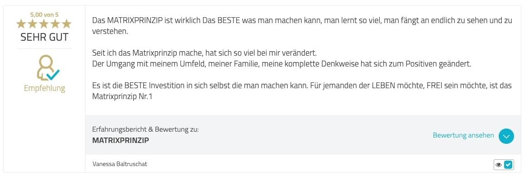Toggle the blue verified checkbox
The height and width of the screenshot is (176, 525).
(508, 165)
